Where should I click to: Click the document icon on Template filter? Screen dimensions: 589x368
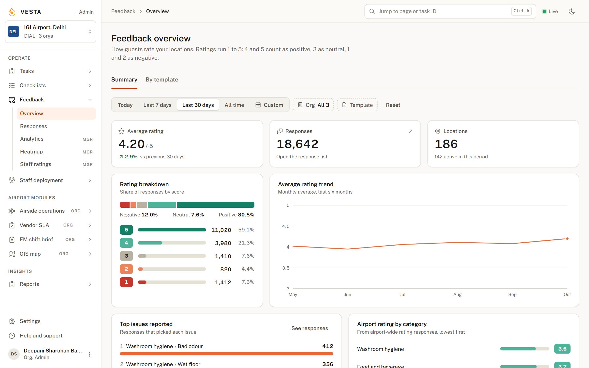[x=344, y=105]
